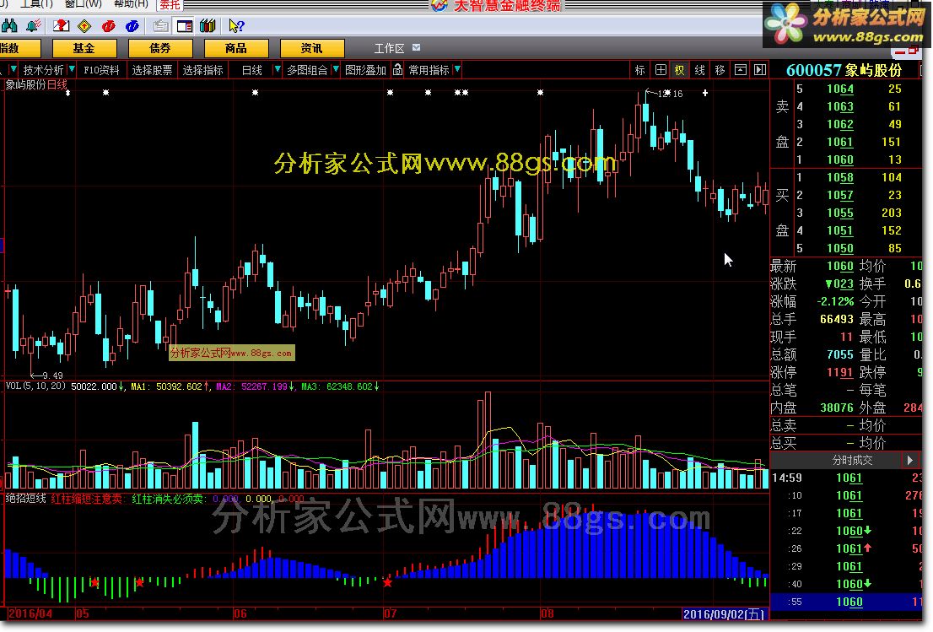This screenshot has width=933, height=632.
Task: Open the 多图组合 dropdown arrow
Action: click(x=336, y=70)
